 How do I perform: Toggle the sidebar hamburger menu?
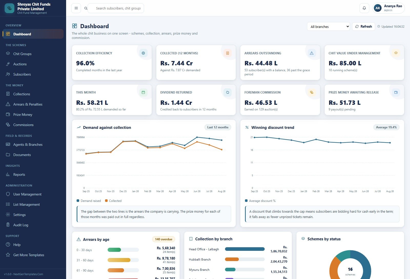(x=76, y=8)
